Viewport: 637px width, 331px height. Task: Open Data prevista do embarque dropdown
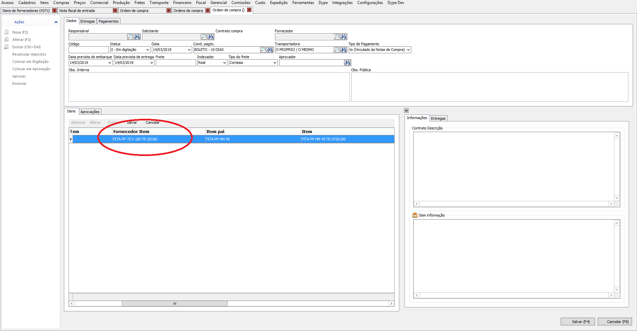pyautogui.click(x=110, y=63)
